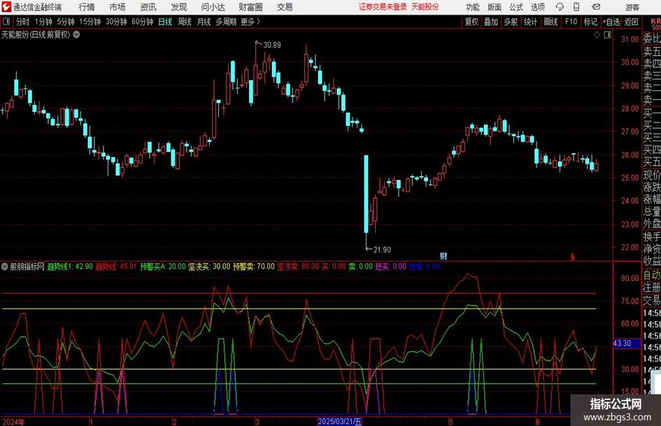Viewport: 661px width, 426px height.
Task: Click the 财 marker on chart
Action: click(x=443, y=255)
